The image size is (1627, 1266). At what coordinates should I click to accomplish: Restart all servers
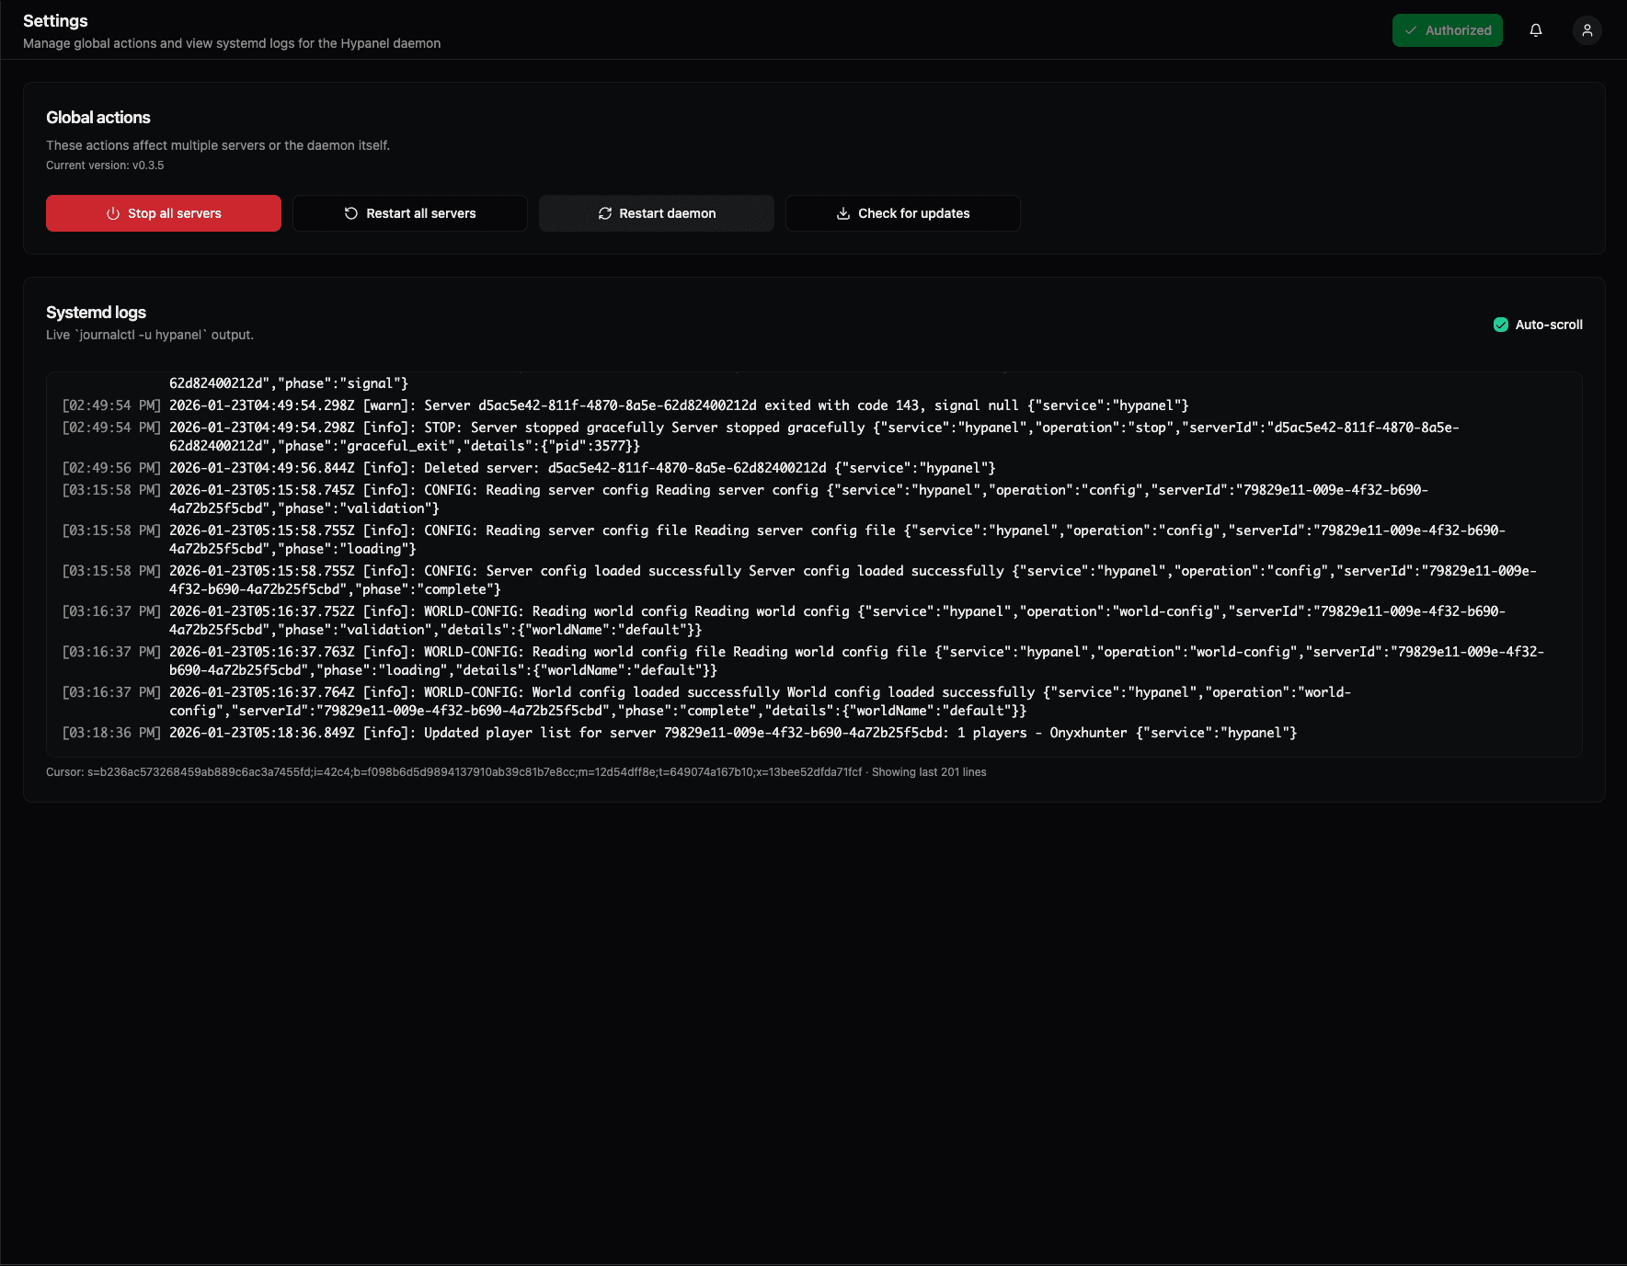409,213
